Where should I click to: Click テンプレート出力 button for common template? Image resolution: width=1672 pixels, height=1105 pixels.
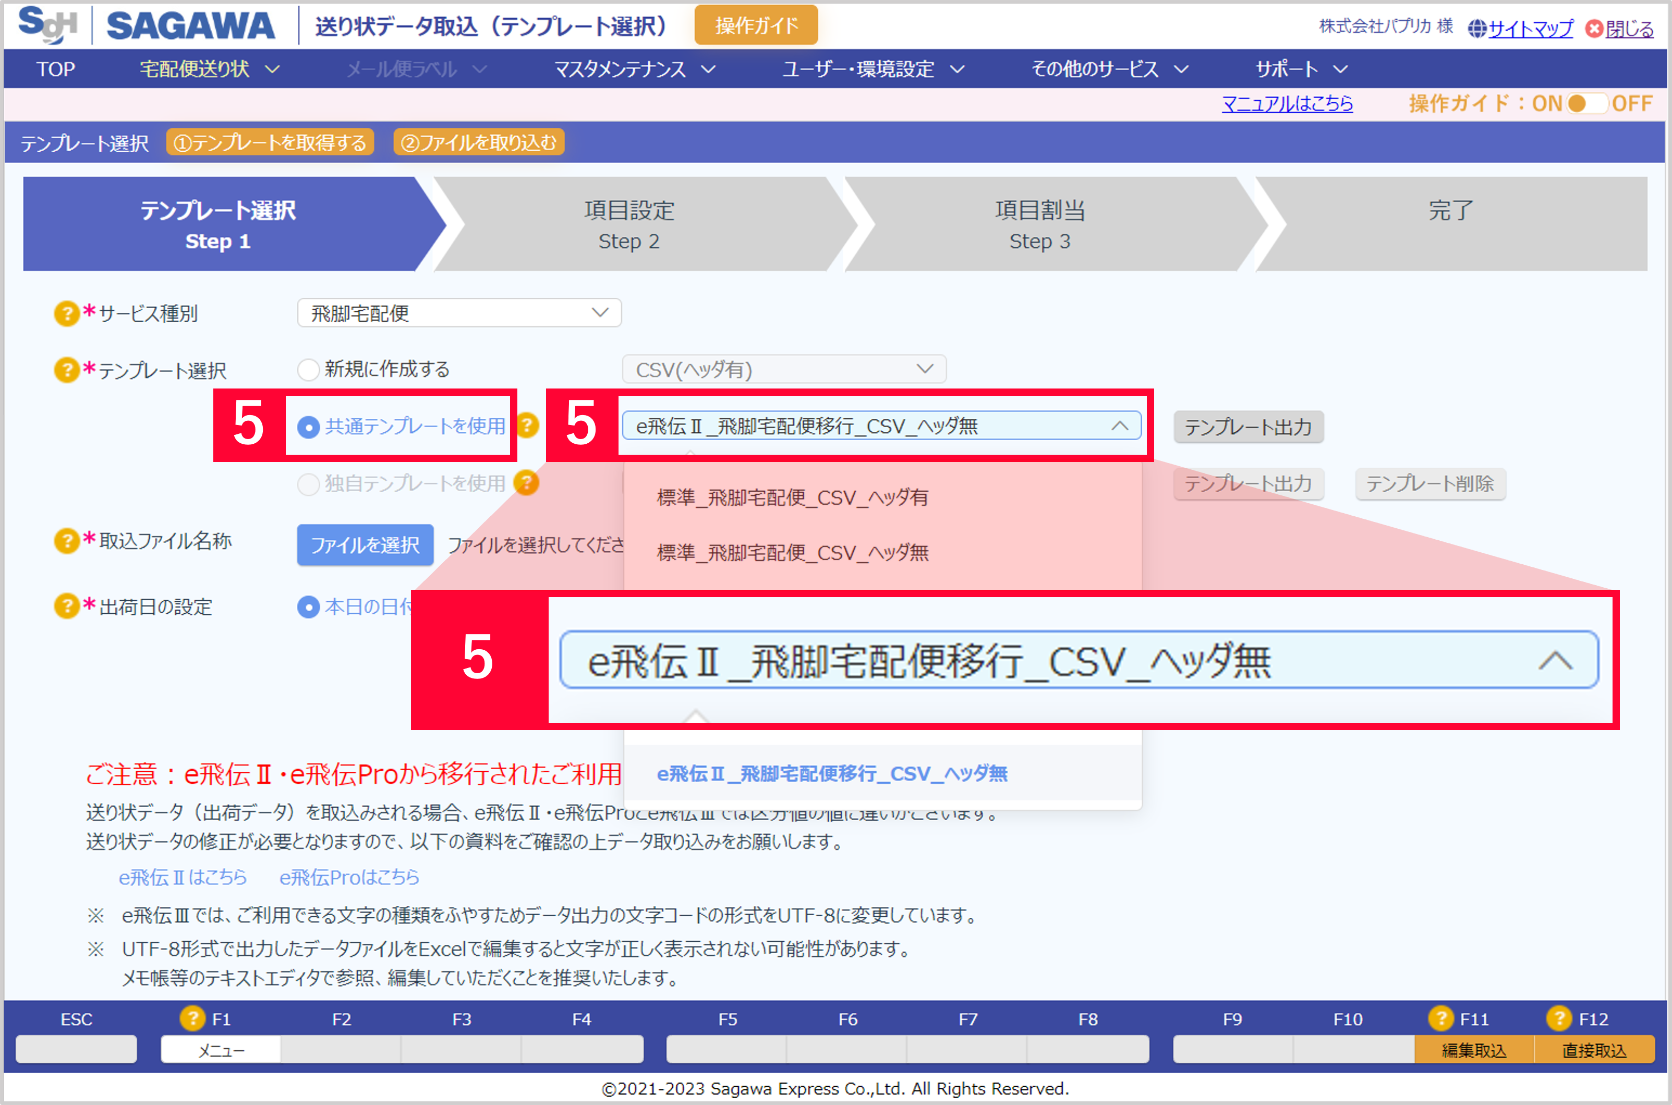click(1248, 427)
